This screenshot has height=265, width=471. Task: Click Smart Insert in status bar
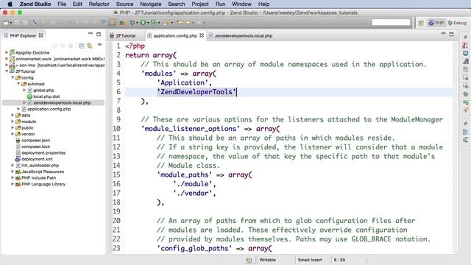(309, 260)
